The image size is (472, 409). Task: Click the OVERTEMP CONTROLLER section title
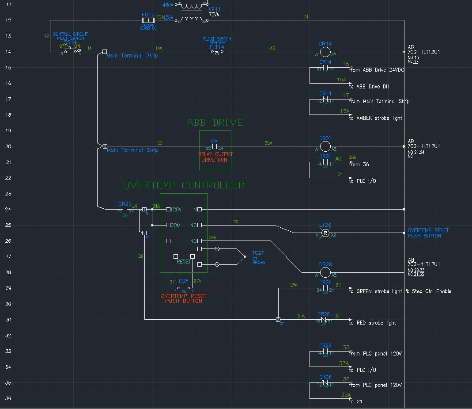(184, 185)
